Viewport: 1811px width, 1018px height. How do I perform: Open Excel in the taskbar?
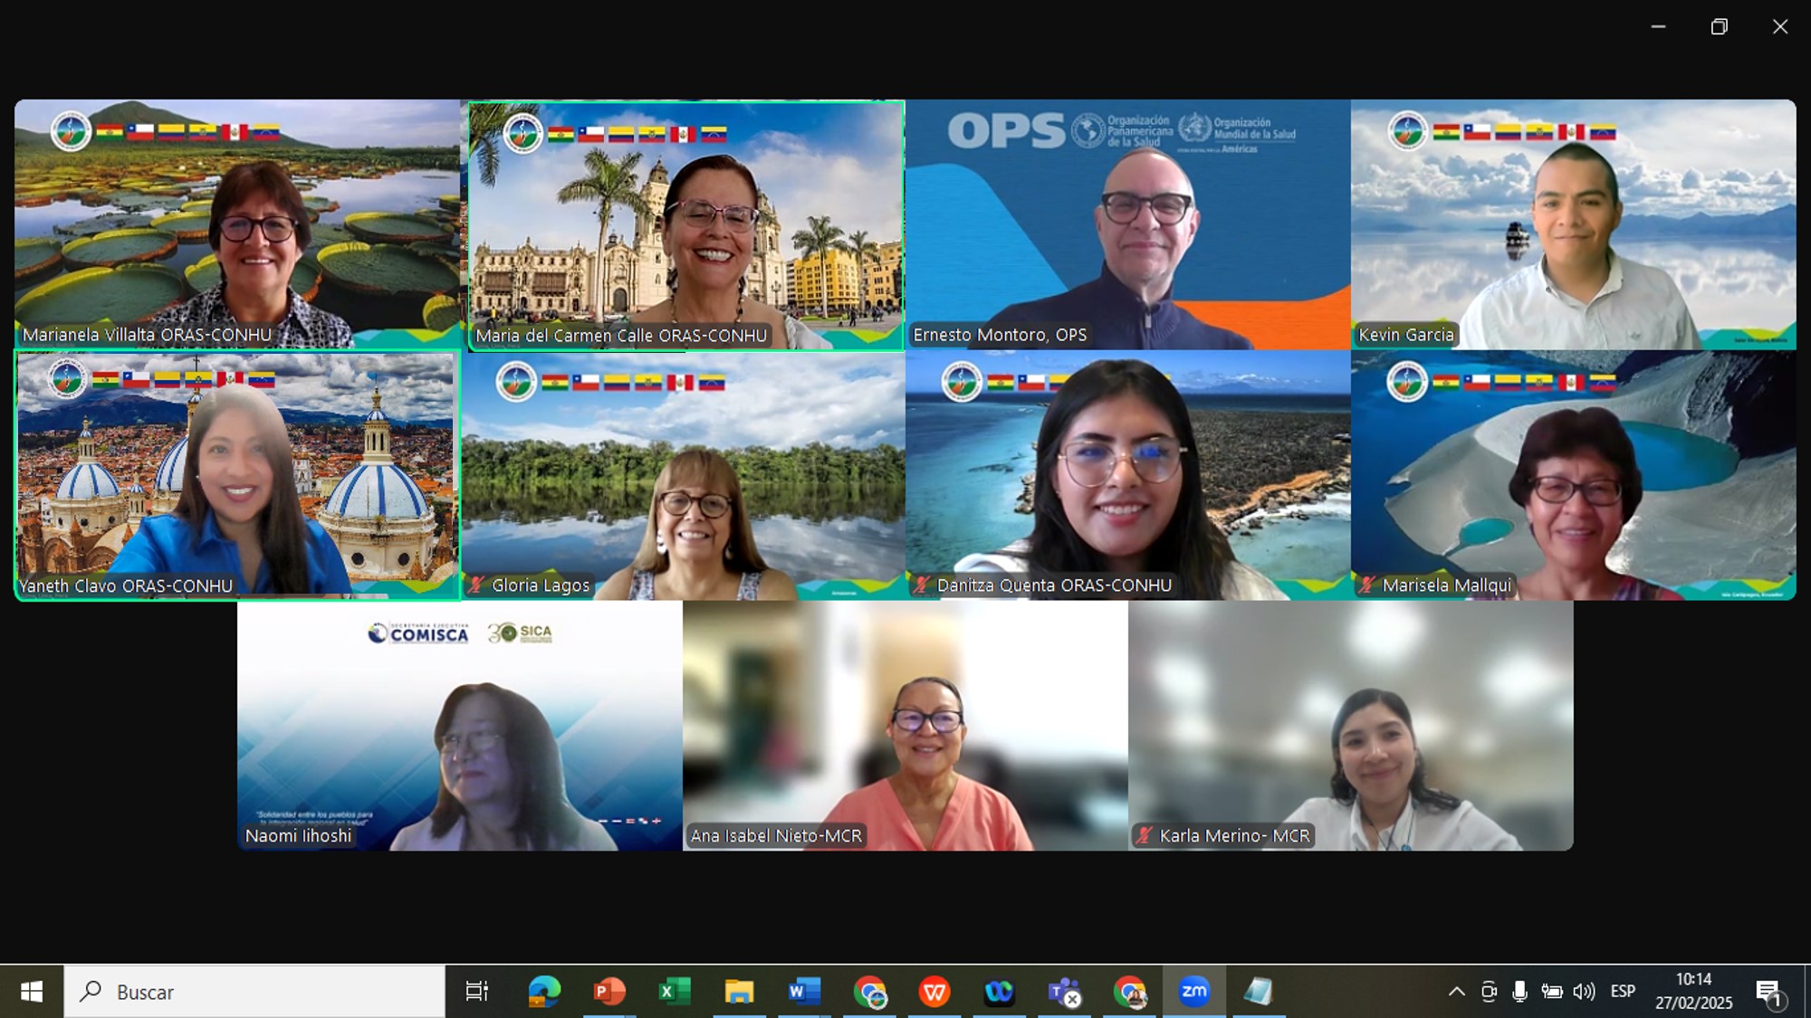(674, 992)
